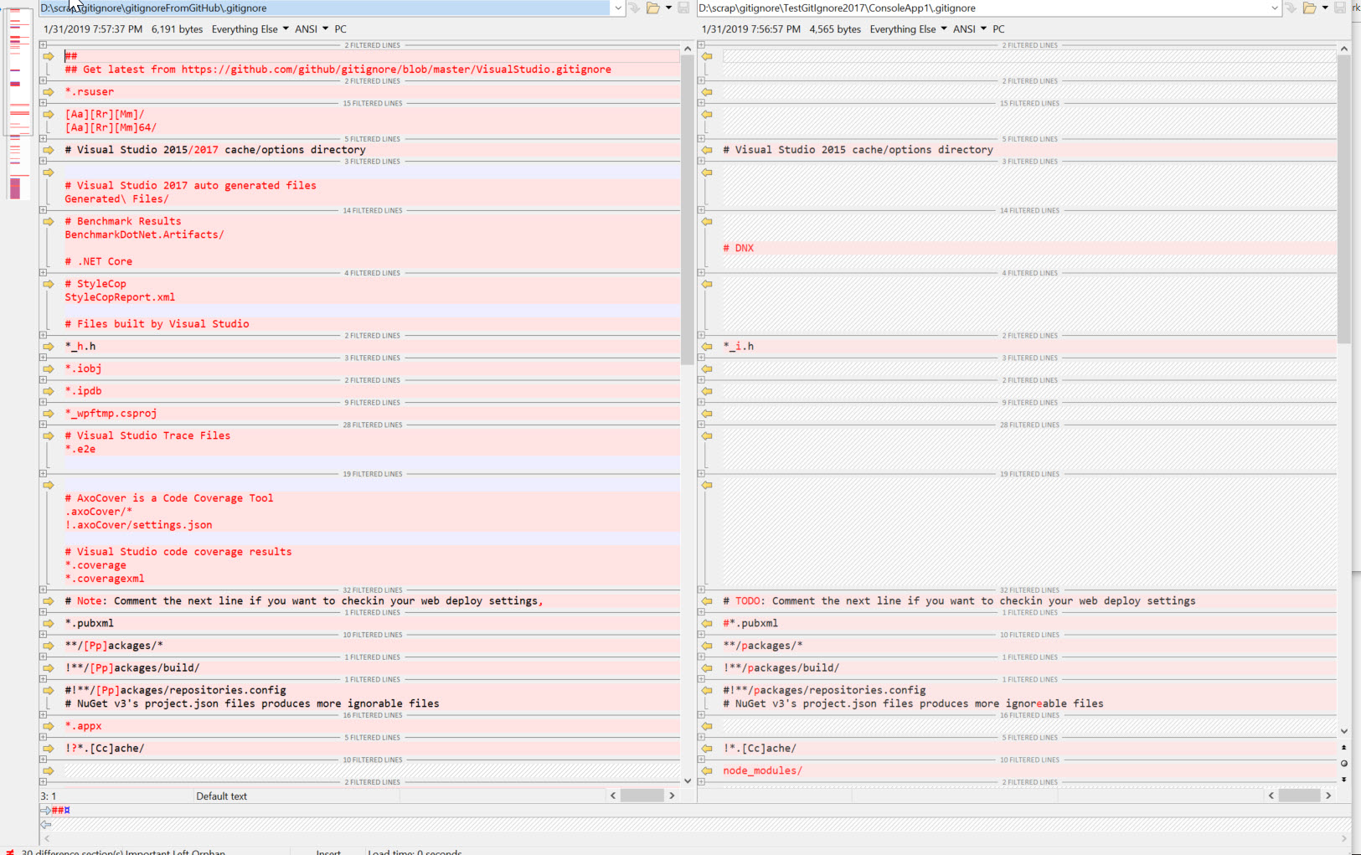The image size is (1361, 855).
Task: Click the left pane horizontal scrollbar thumb
Action: [642, 796]
